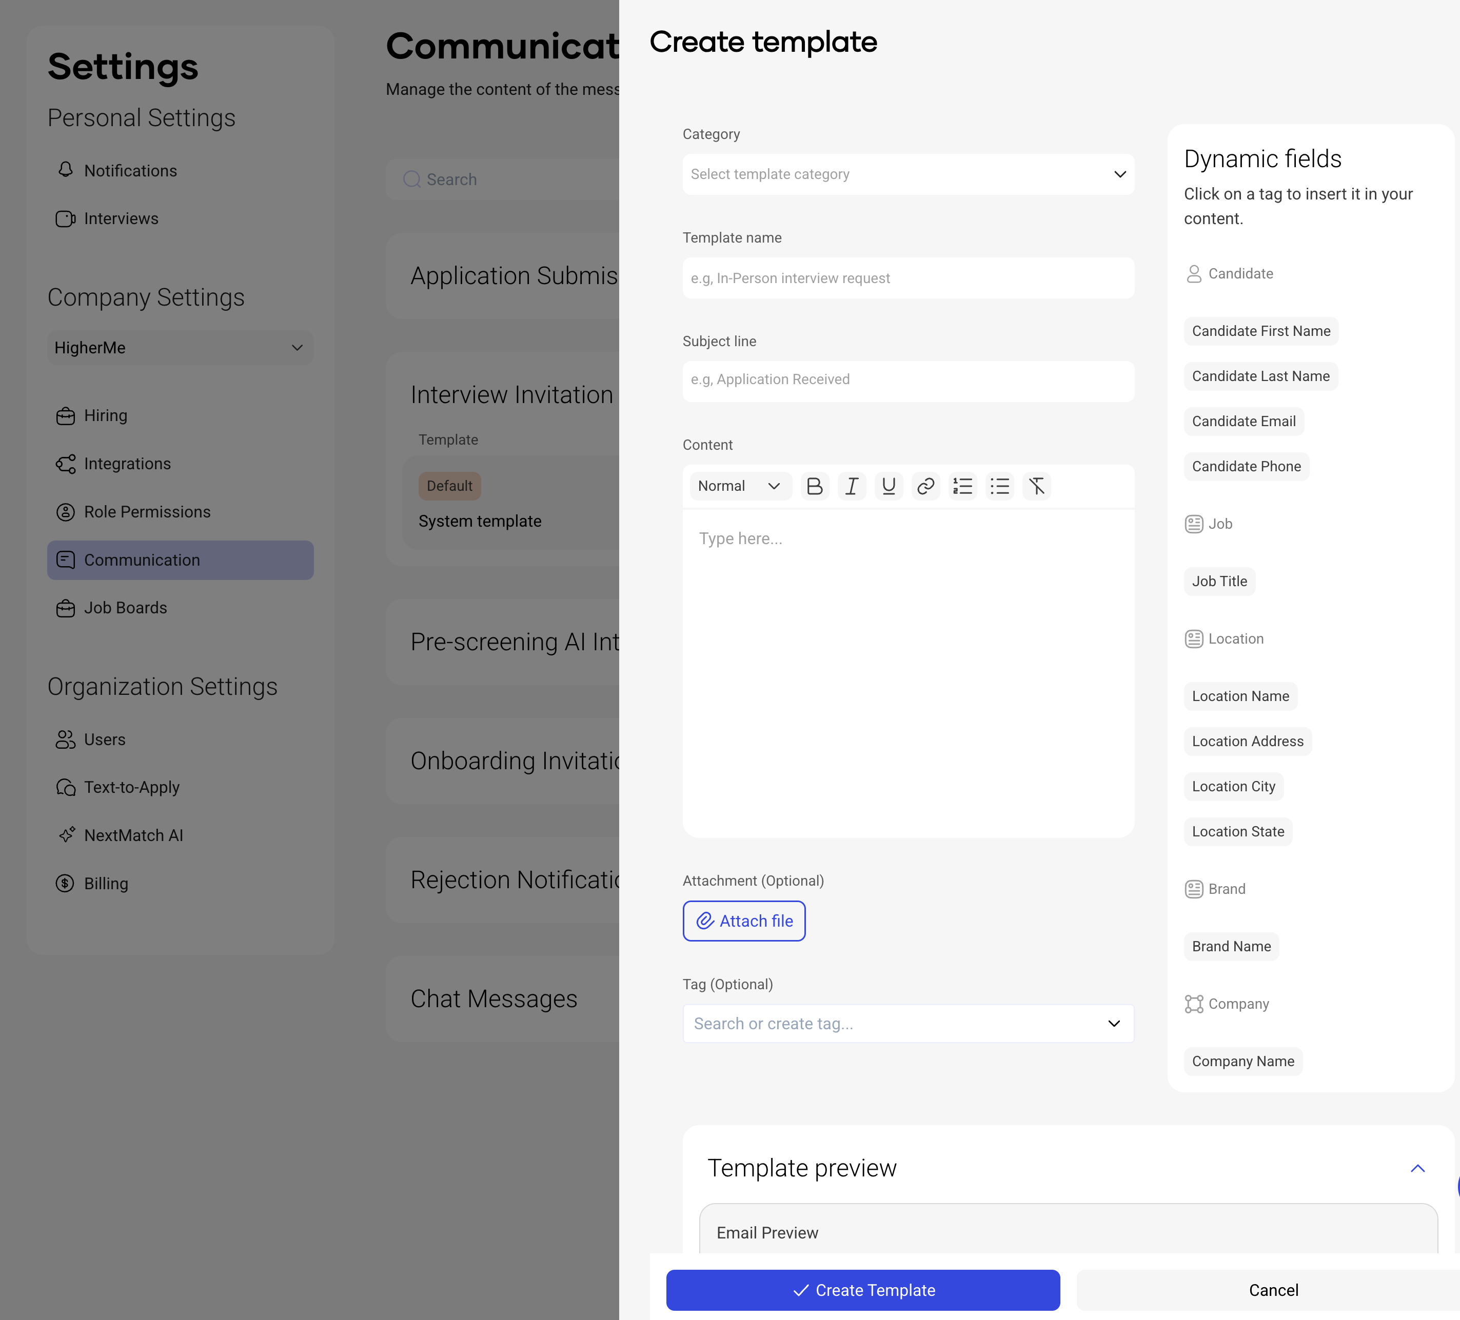Open the Select template category dropdown
The width and height of the screenshot is (1460, 1320).
coord(907,174)
